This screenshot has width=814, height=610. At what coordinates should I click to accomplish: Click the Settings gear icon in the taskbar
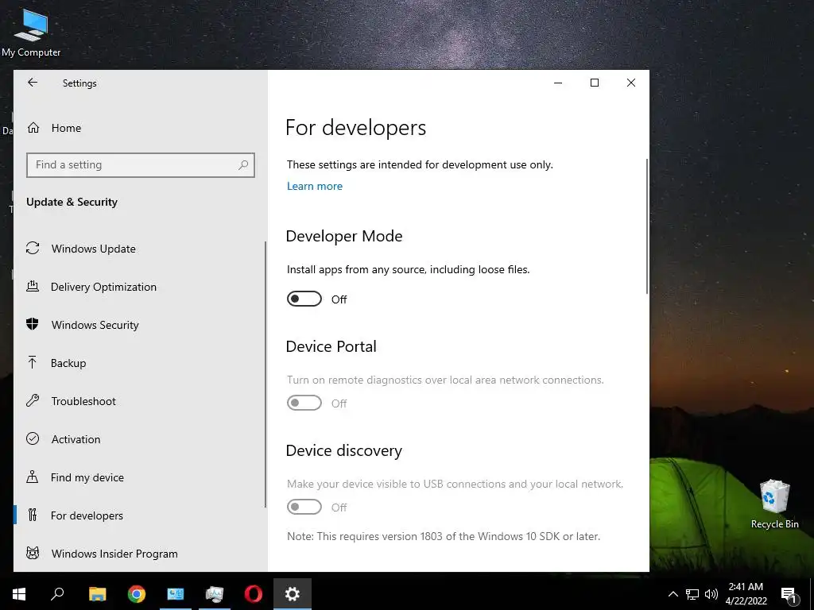point(293,594)
